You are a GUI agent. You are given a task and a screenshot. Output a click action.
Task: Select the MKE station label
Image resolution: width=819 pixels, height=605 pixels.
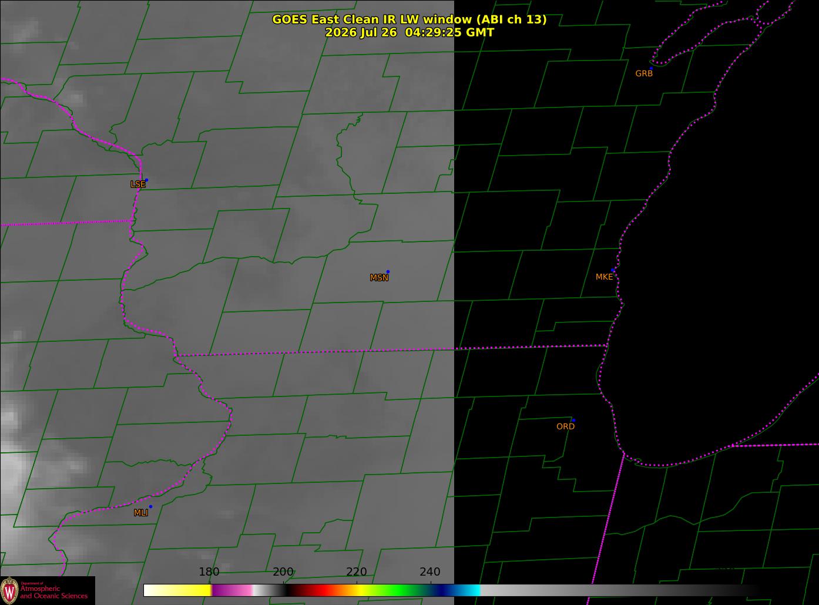click(x=604, y=277)
